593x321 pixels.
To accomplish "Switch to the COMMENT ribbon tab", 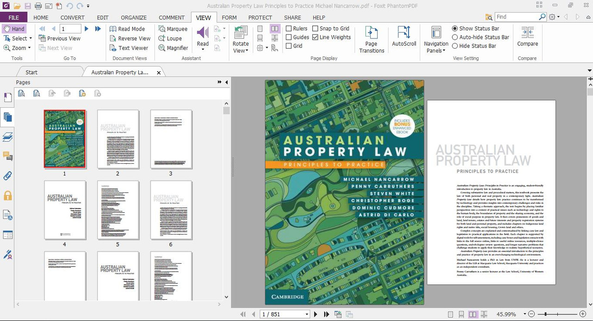I will pos(171,18).
